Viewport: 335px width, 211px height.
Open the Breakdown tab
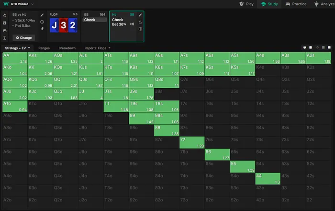(67, 48)
